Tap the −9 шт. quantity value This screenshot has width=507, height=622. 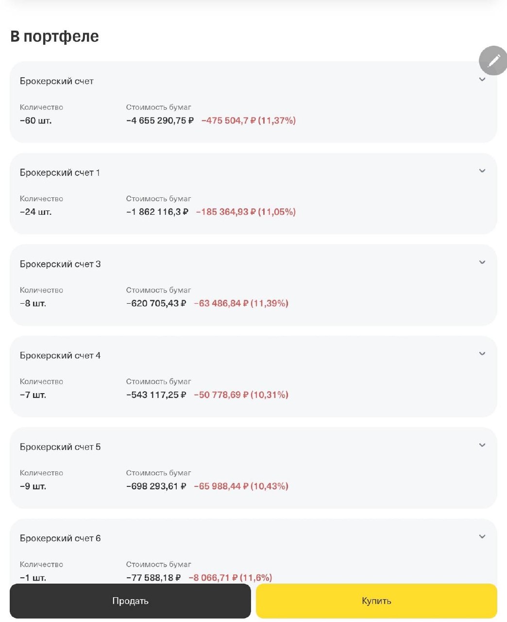click(33, 486)
